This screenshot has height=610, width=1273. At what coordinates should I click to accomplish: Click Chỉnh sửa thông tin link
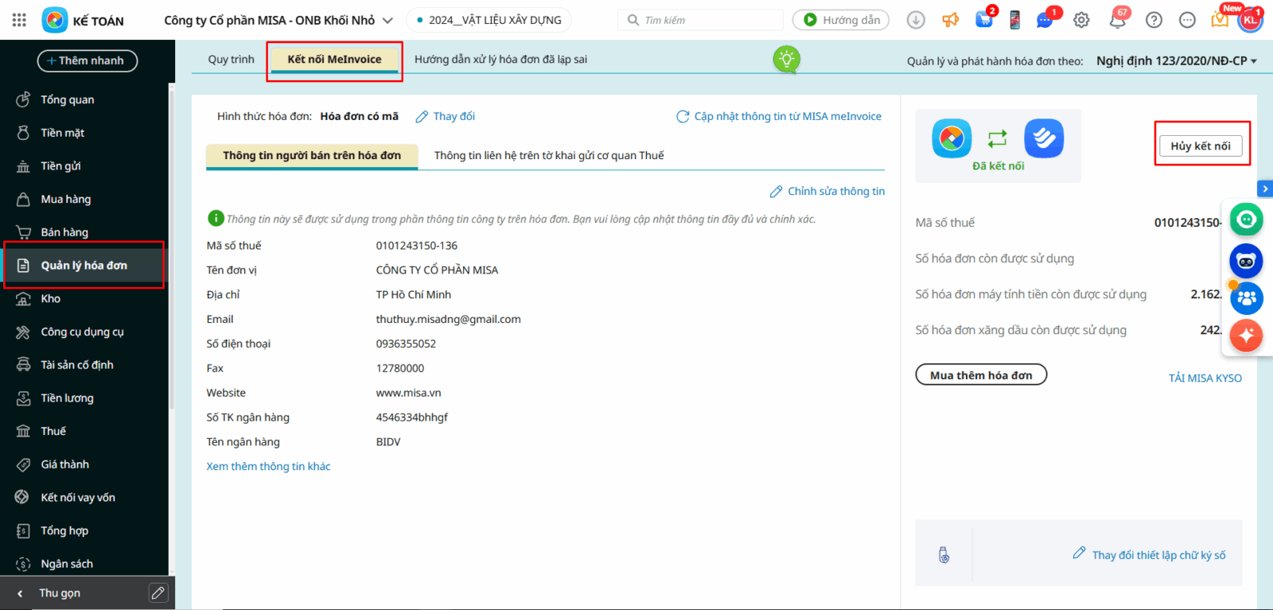827,191
